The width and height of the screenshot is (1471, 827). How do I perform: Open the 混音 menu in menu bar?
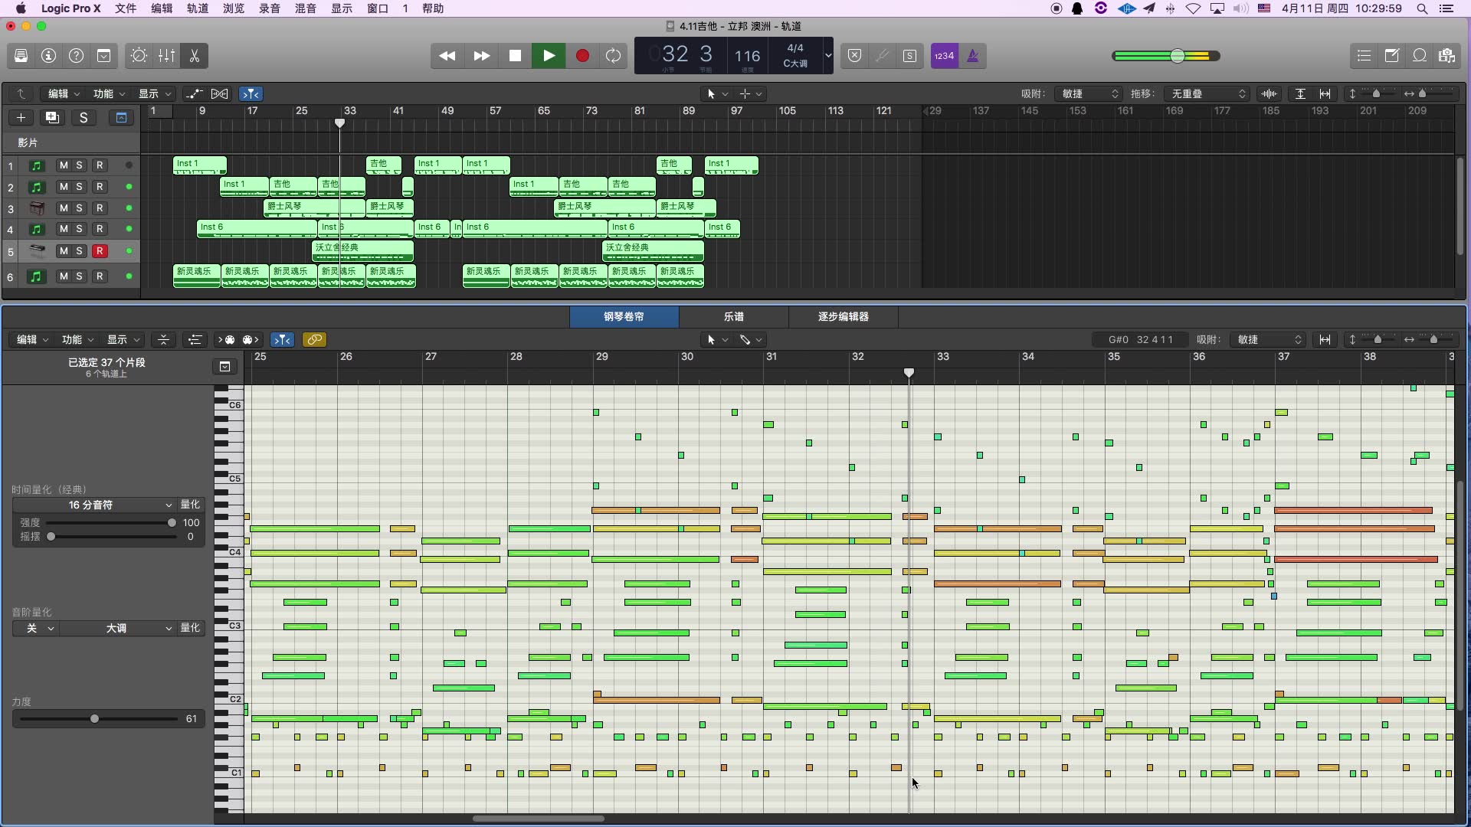click(305, 8)
